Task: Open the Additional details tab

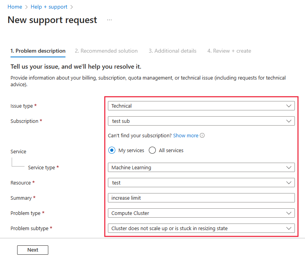Action: coord(173,51)
